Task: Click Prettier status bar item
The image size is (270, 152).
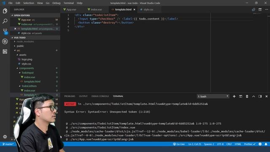Action: pyautogui.click(x=250, y=144)
